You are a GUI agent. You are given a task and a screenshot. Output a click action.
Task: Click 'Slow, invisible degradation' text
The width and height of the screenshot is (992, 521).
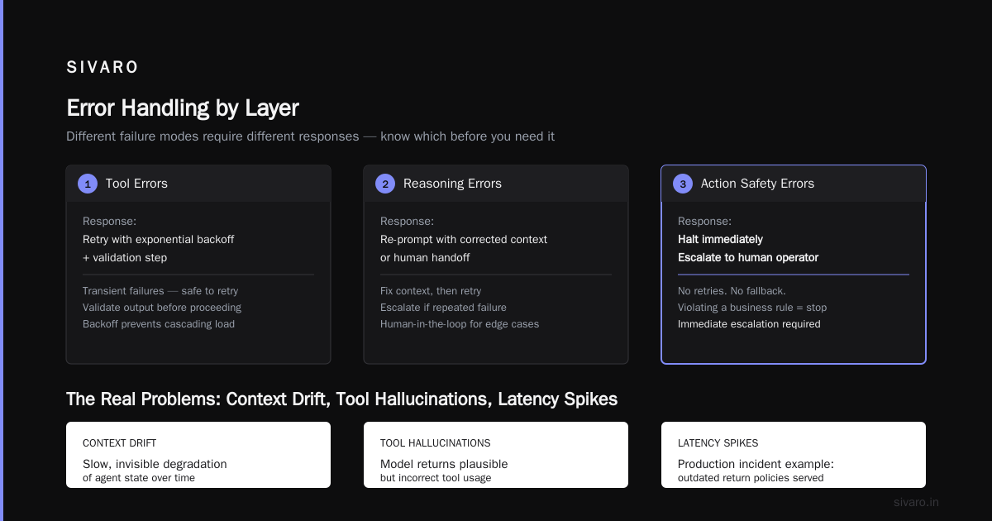click(x=155, y=464)
